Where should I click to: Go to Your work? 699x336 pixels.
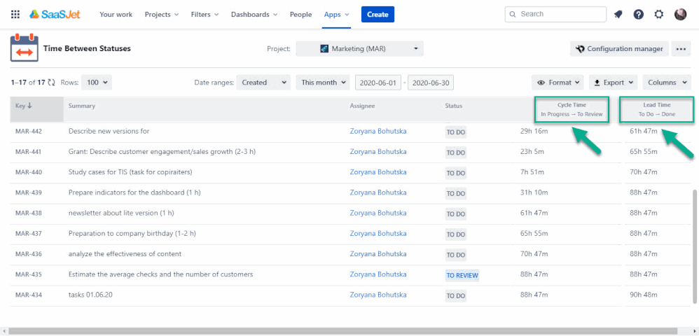[116, 14]
